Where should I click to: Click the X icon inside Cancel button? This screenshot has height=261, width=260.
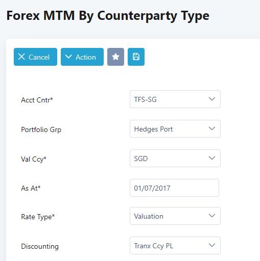pos(21,57)
